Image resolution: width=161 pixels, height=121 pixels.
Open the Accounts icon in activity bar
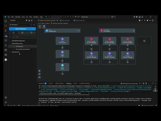pos(6,97)
